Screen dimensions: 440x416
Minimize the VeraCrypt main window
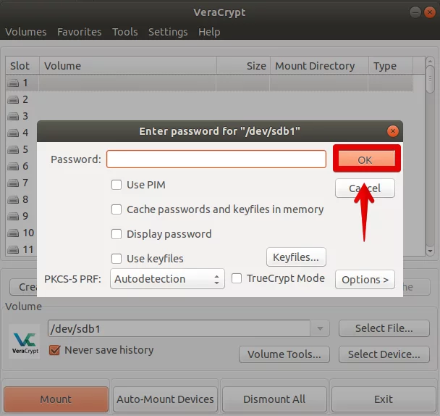[x=415, y=12]
